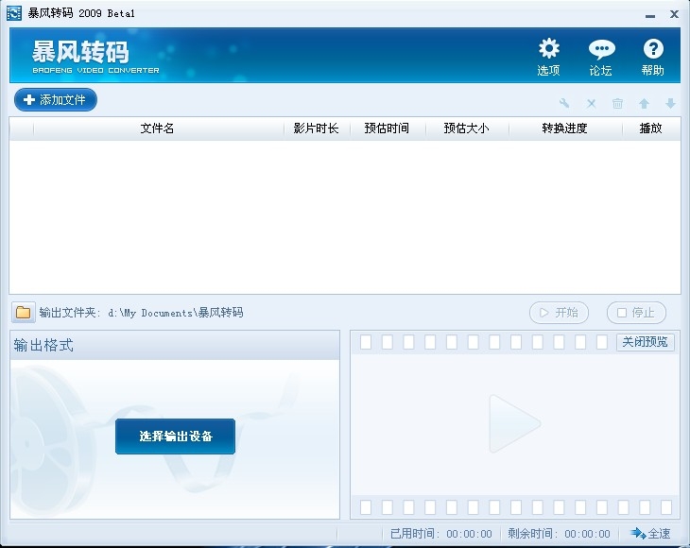This screenshot has height=548, width=690.
Task: Click the 文件名 column header
Action: pos(157,128)
